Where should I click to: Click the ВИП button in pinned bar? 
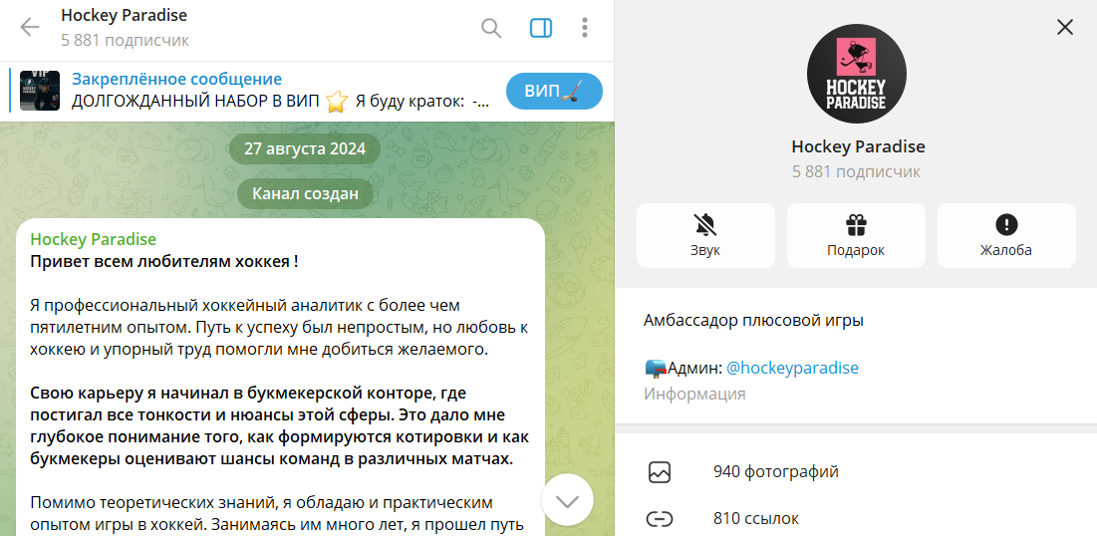[554, 91]
